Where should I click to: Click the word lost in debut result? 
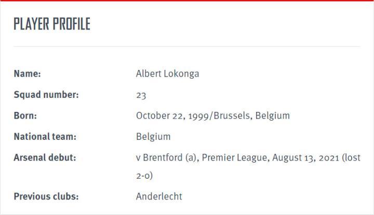click(x=353, y=157)
